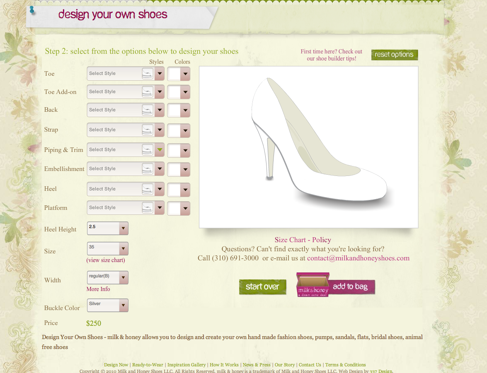Click the $250 price value
The height and width of the screenshot is (373, 487).
[94, 323]
